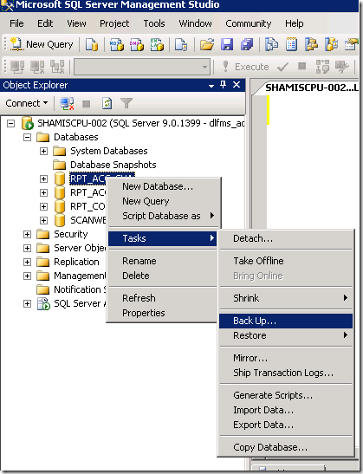
Task: Click the Save floppy disk icon
Action: (x=227, y=44)
